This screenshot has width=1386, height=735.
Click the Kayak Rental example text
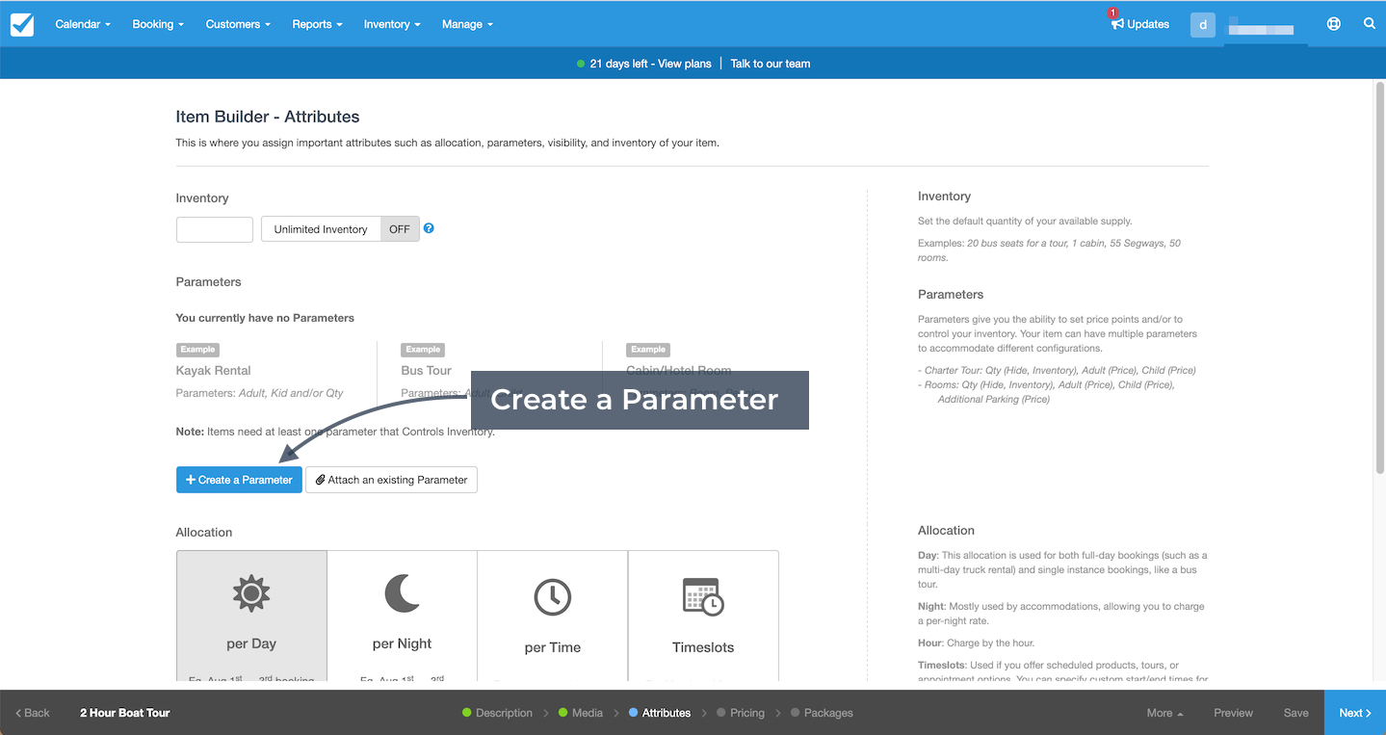point(213,370)
